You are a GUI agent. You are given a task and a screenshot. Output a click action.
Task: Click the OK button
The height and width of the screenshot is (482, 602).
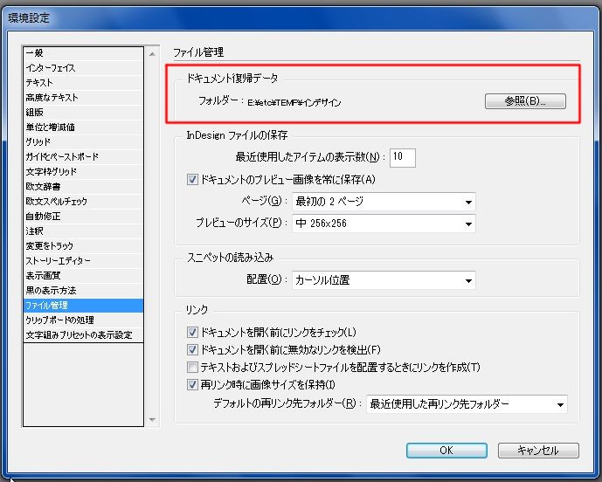[446, 451]
